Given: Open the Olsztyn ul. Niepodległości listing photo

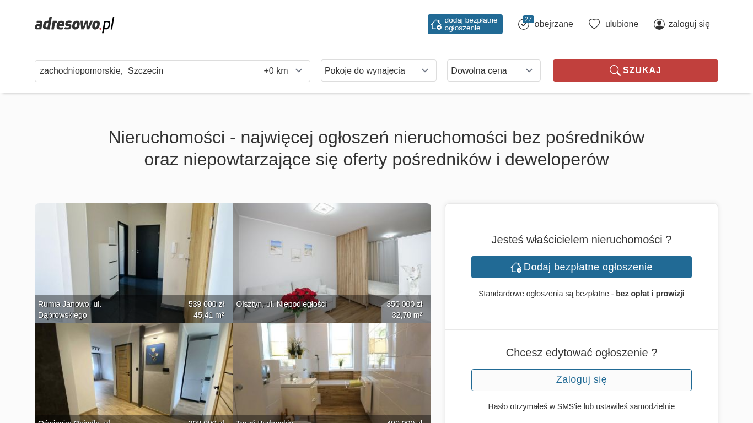Looking at the screenshot, I should coord(332,263).
